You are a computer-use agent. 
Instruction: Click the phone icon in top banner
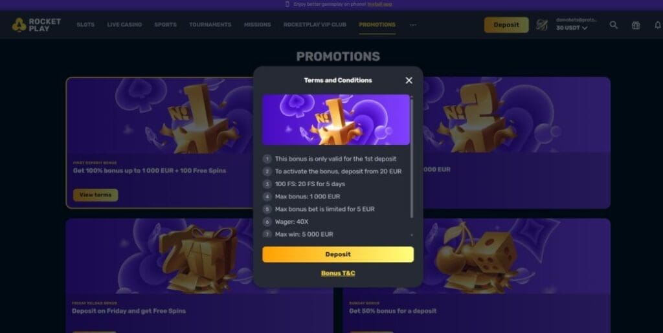[287, 5]
